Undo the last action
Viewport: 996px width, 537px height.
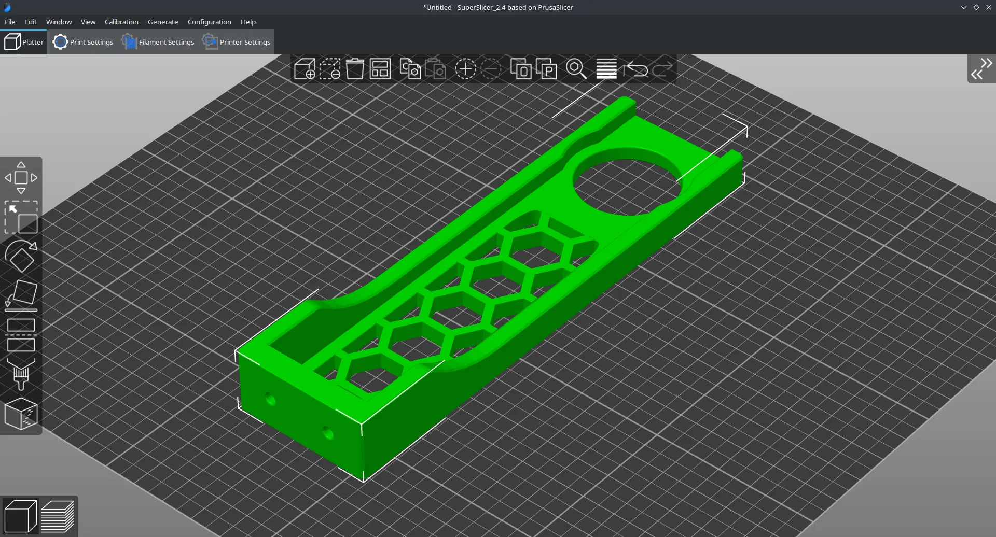[637, 69]
